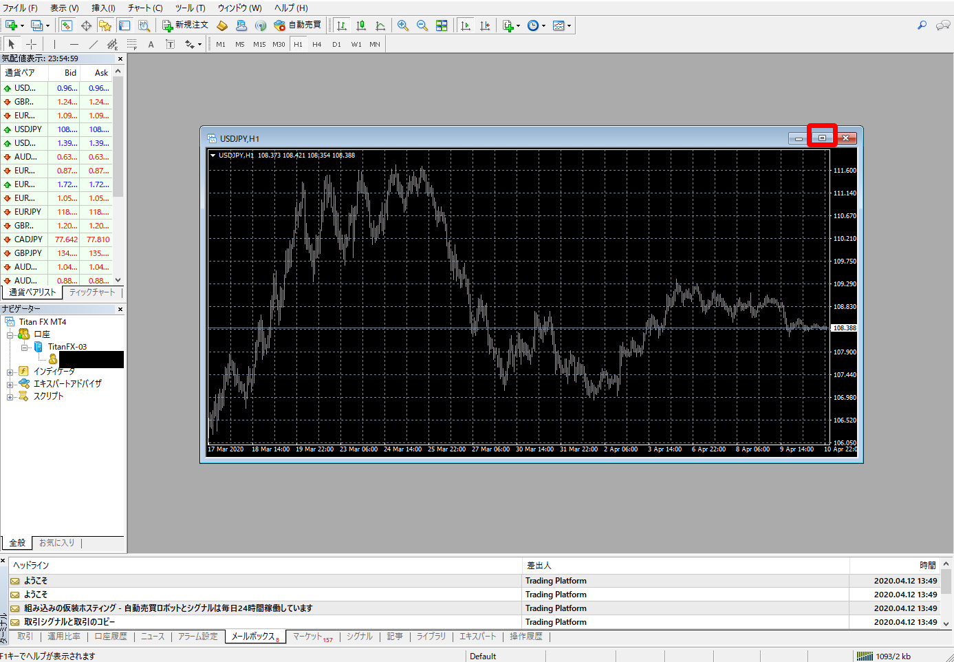Viewport: 954px width, 662px height.
Task: Open the Profiles toolbar button
Action: pyautogui.click(x=36, y=25)
